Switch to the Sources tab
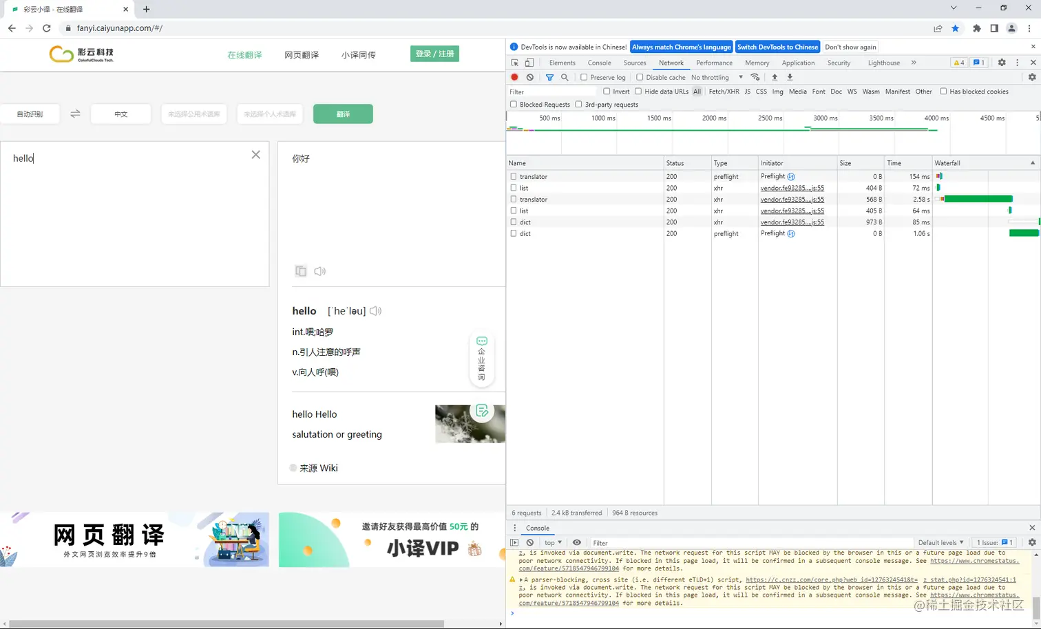The image size is (1041, 629). [635, 63]
